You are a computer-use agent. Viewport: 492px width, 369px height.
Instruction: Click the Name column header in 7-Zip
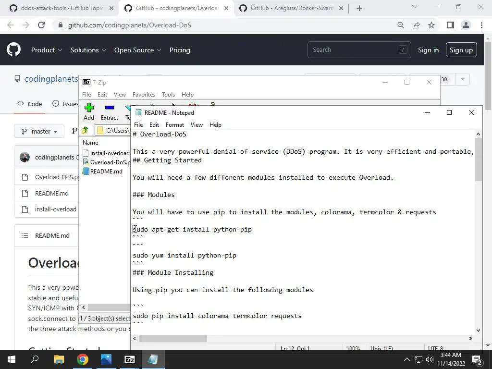(90, 142)
